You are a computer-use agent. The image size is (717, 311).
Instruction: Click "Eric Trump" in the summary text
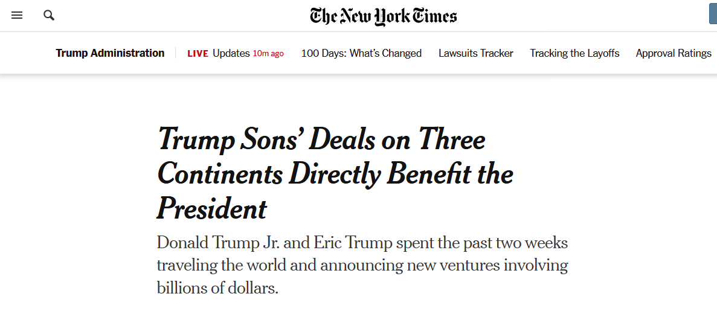[x=353, y=242]
